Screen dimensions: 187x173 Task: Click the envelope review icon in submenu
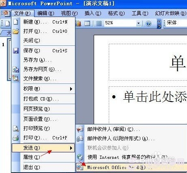pyautogui.click(x=80, y=129)
